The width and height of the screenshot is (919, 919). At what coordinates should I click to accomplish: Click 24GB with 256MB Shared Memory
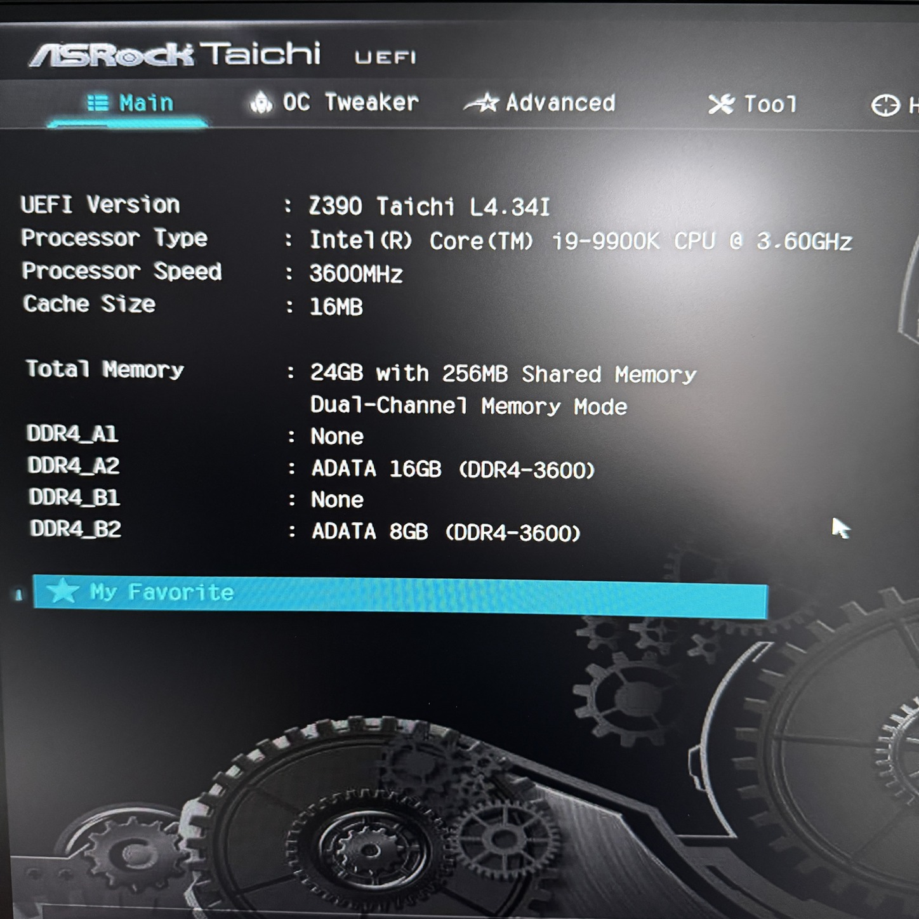pyautogui.click(x=503, y=374)
